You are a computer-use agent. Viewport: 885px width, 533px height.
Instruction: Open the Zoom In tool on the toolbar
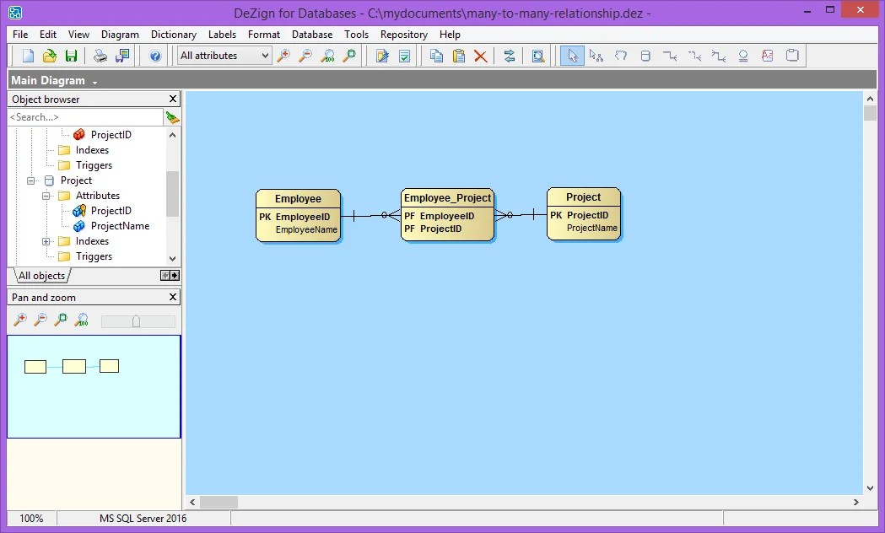tap(282, 55)
